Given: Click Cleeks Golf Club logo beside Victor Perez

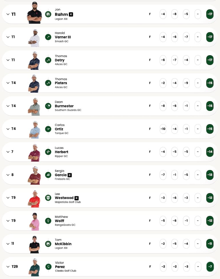Looking at the screenshot, I should pyautogui.click(x=48, y=267).
